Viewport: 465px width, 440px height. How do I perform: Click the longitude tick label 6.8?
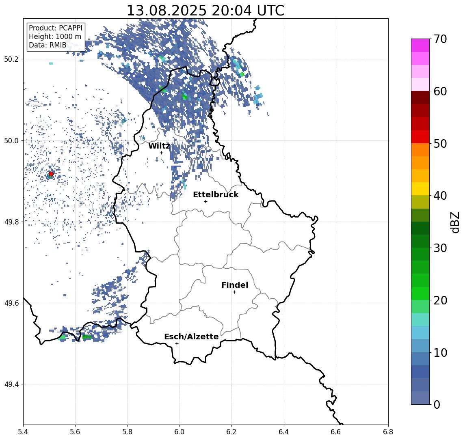[388, 432]
